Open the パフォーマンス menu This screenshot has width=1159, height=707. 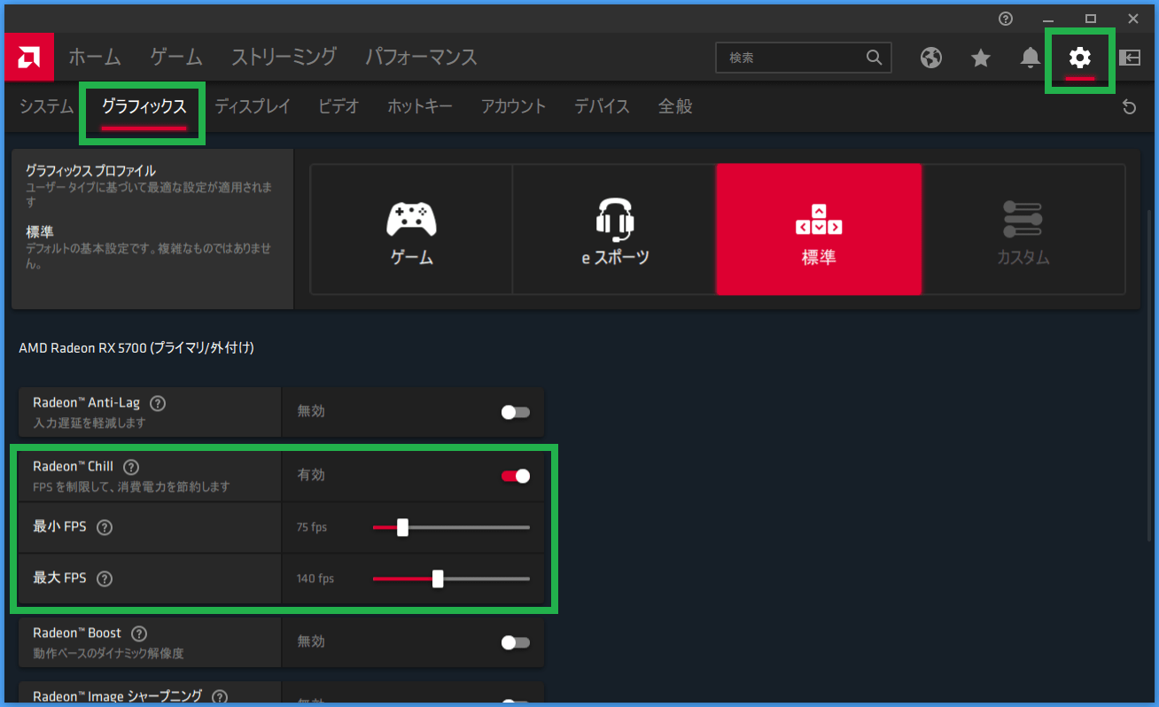point(421,58)
